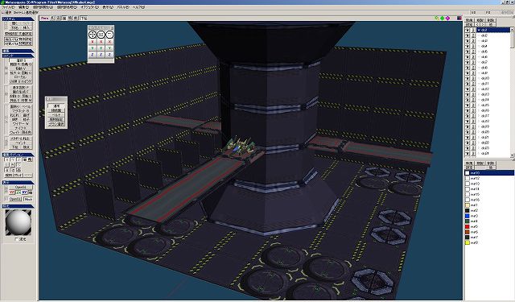Image resolution: width=515 pixels, height=302 pixels.
Task: Select blue mat3 color swatch
Action: coord(468,216)
